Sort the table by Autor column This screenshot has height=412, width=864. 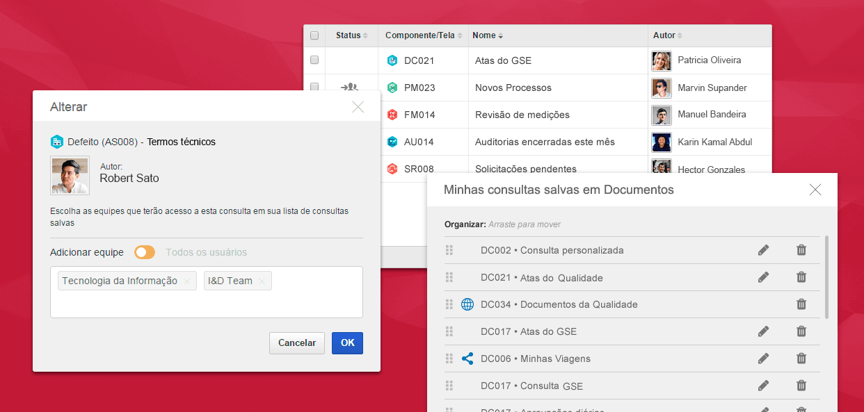click(668, 35)
